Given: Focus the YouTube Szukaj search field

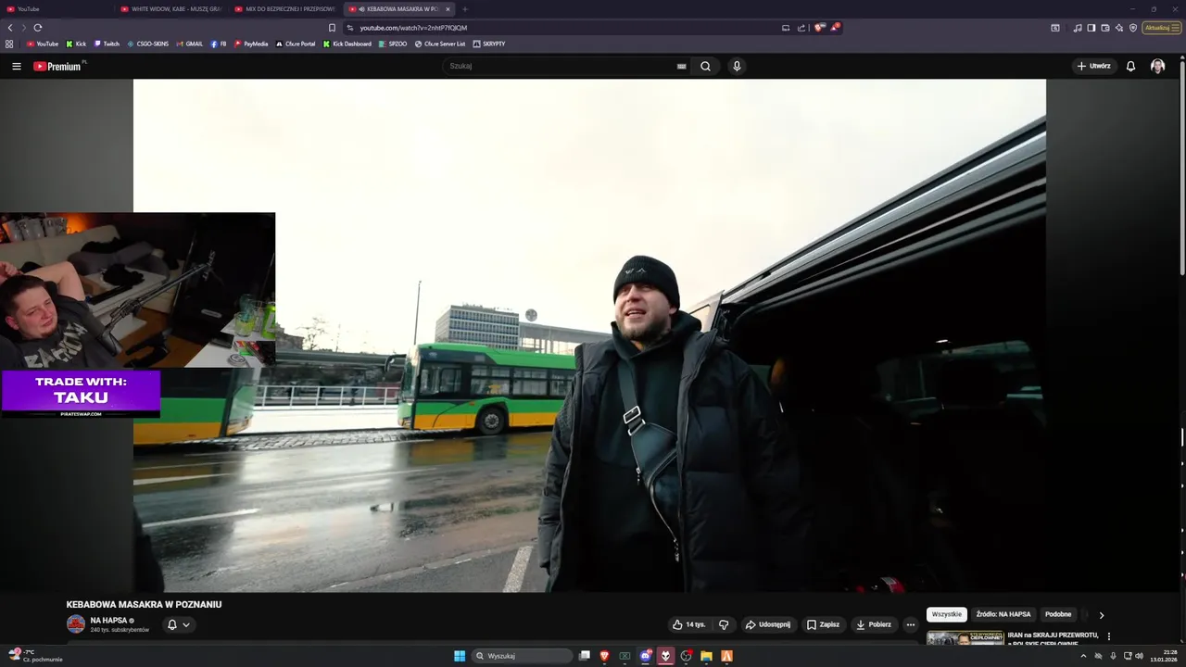Looking at the screenshot, I should click(561, 66).
